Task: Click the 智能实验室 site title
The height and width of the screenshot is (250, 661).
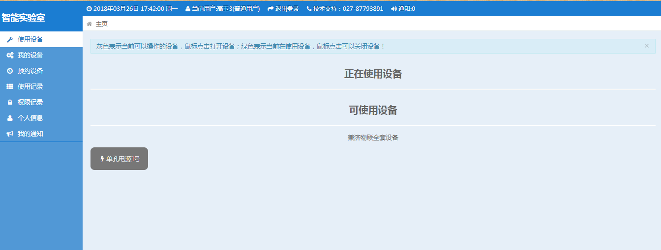Action: (23, 18)
